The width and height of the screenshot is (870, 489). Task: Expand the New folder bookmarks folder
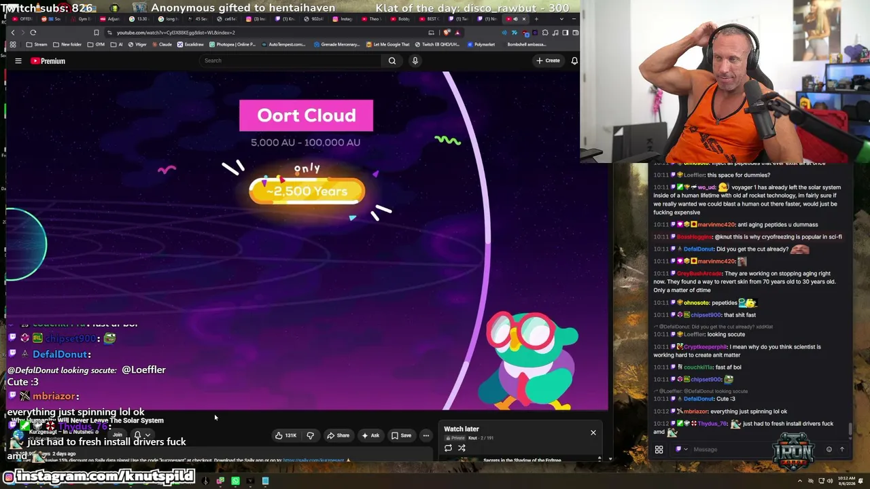(67, 45)
